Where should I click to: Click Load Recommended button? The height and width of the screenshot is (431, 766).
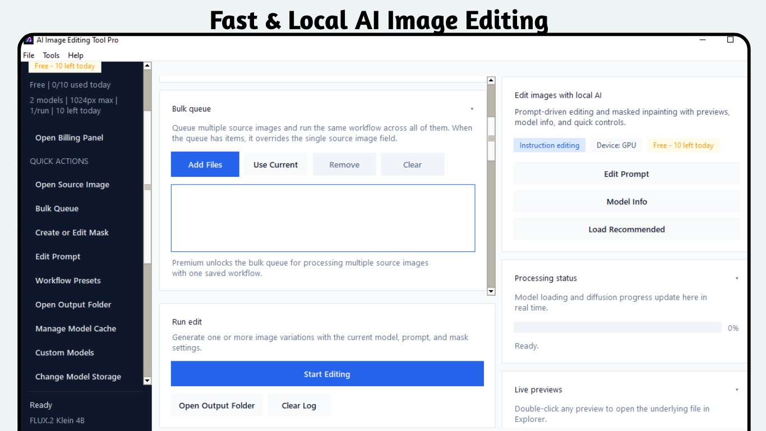pyautogui.click(x=627, y=229)
